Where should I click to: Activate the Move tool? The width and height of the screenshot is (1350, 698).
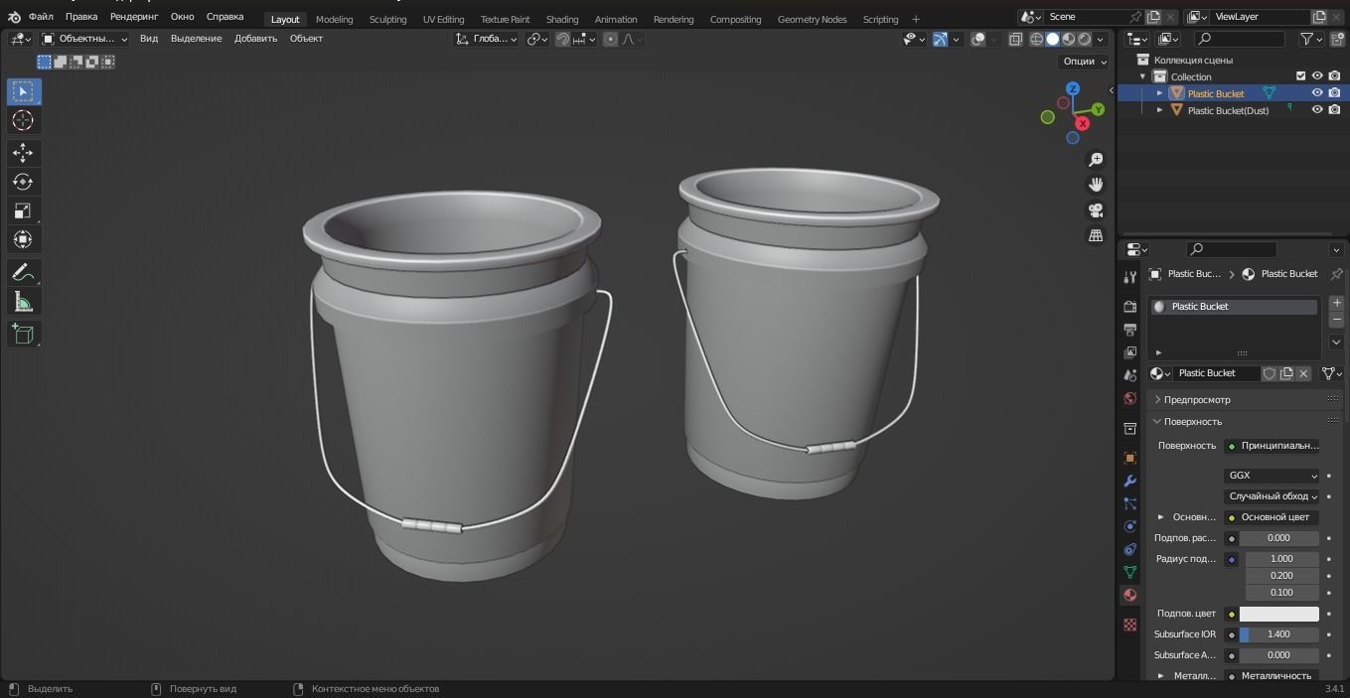click(23, 152)
